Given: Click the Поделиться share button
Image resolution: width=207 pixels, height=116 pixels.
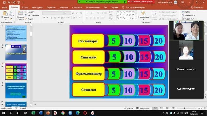Looking at the screenshot, I should click(x=197, y=7).
